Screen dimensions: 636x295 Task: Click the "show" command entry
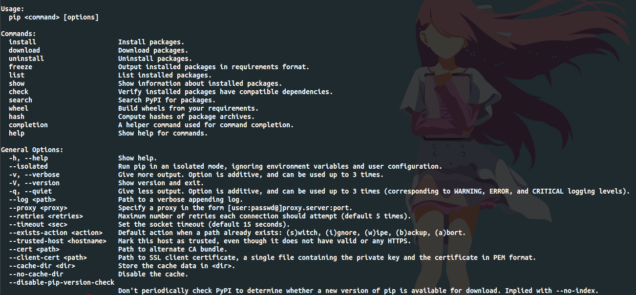click(x=17, y=83)
